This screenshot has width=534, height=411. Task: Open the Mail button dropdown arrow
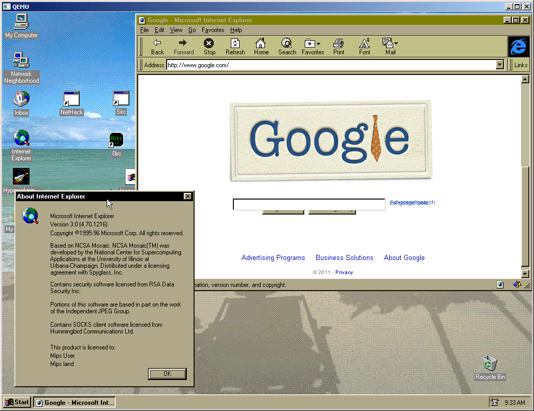pyautogui.click(x=396, y=43)
